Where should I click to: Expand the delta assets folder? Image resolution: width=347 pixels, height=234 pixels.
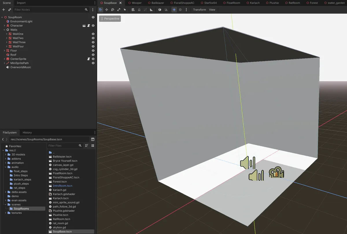click(x=5, y=192)
